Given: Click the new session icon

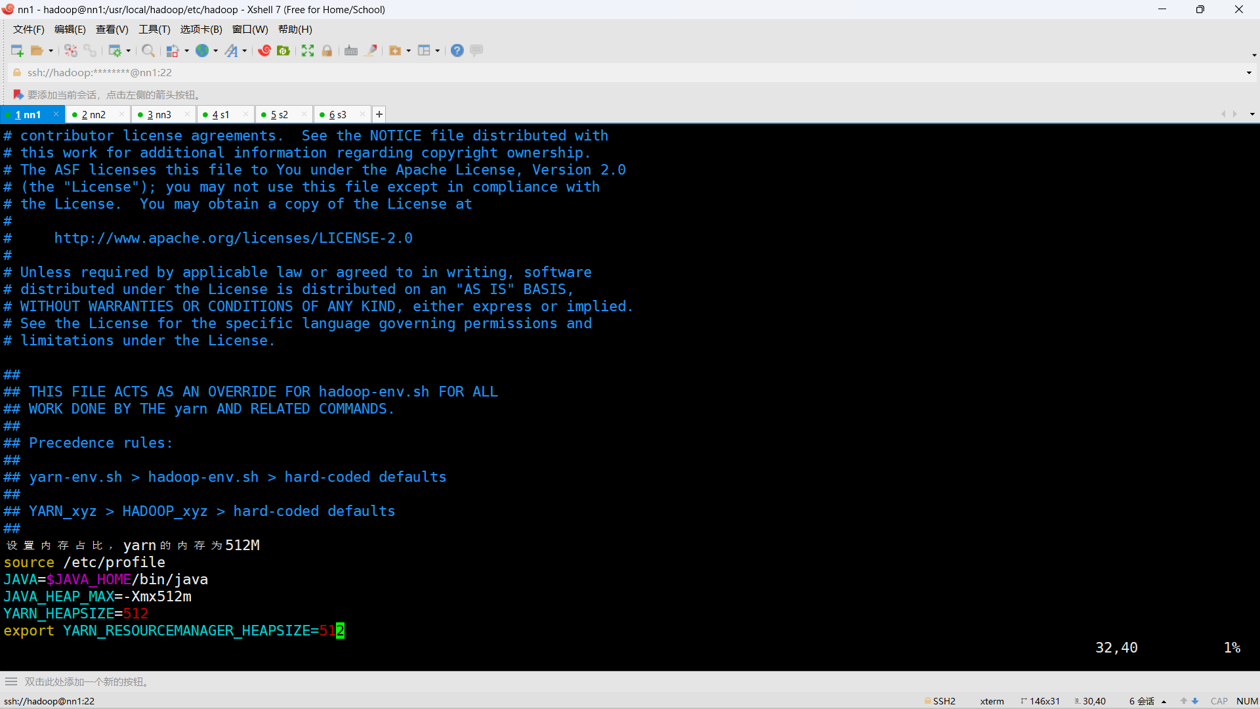Looking at the screenshot, I should point(17,51).
